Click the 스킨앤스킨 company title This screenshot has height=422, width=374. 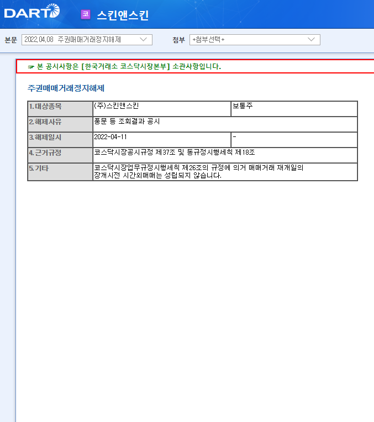click(123, 15)
